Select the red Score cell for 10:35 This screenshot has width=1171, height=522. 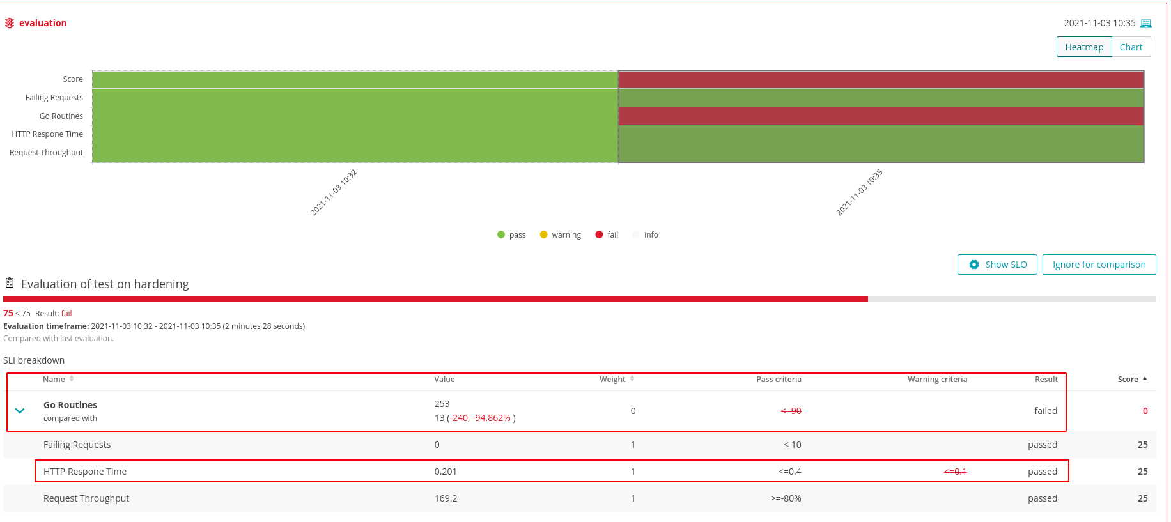coord(881,79)
